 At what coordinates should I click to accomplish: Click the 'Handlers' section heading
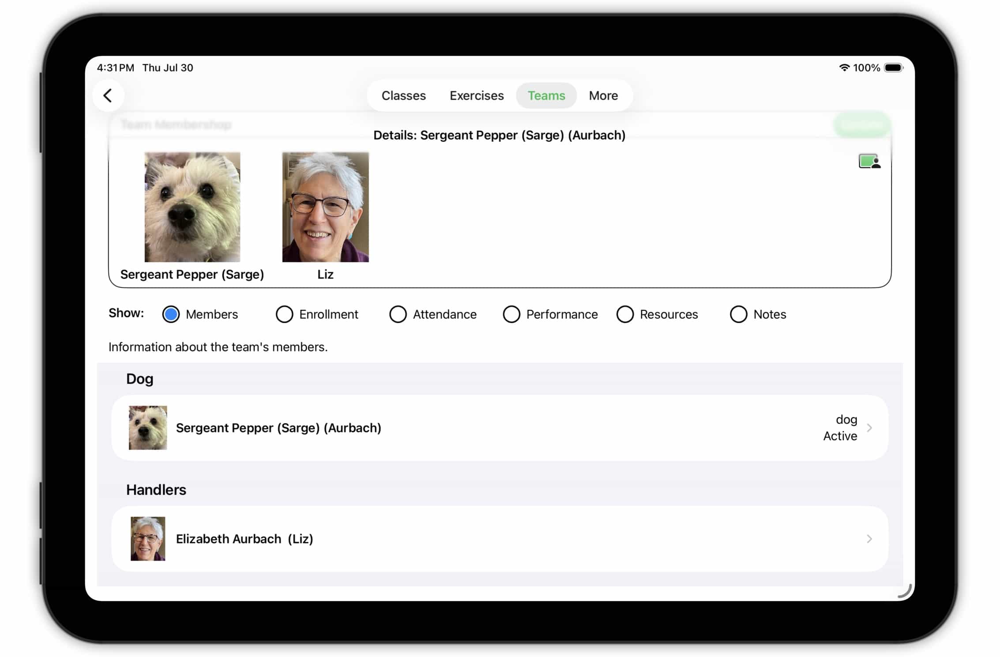tap(156, 490)
